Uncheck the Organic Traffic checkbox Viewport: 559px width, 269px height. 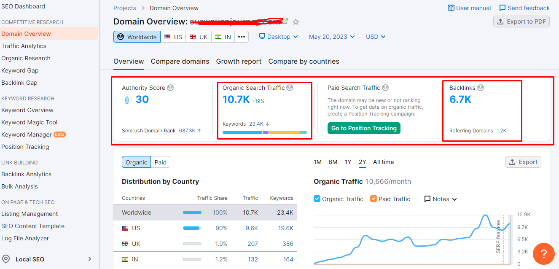pos(317,199)
